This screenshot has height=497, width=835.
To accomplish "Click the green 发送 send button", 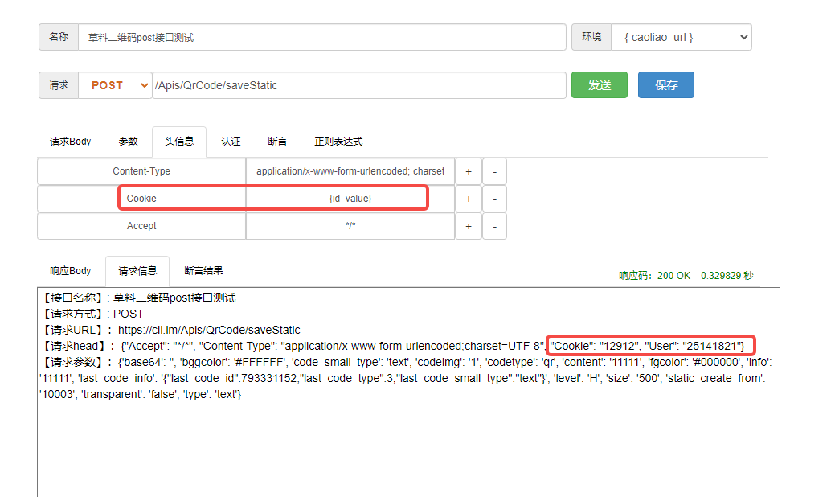I will pyautogui.click(x=599, y=85).
